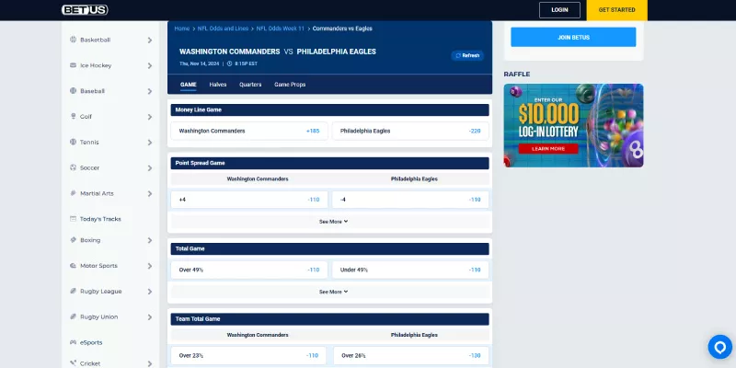This screenshot has height=368, width=736.
Task: Expand the Boxing chevron
Action: pos(150,240)
